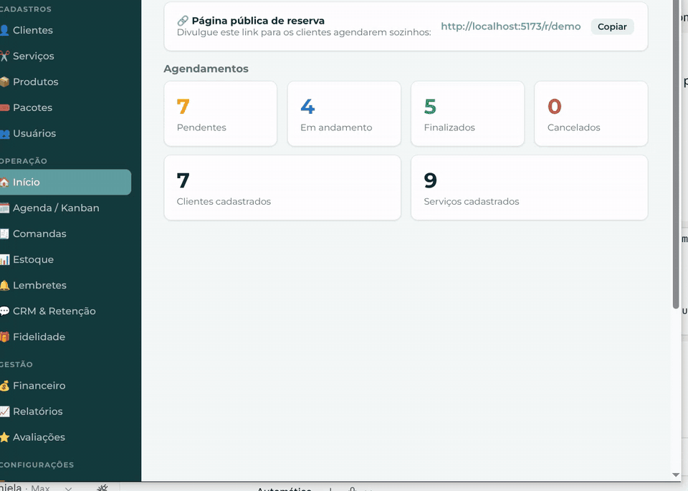Open the Serviços cadastrados card

(529, 188)
